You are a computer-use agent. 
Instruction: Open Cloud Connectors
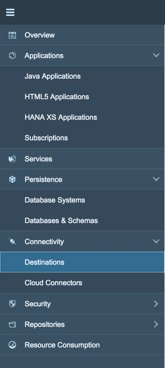[53, 283]
